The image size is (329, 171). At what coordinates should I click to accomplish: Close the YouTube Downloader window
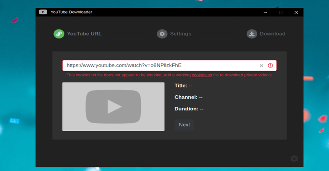click(x=296, y=12)
